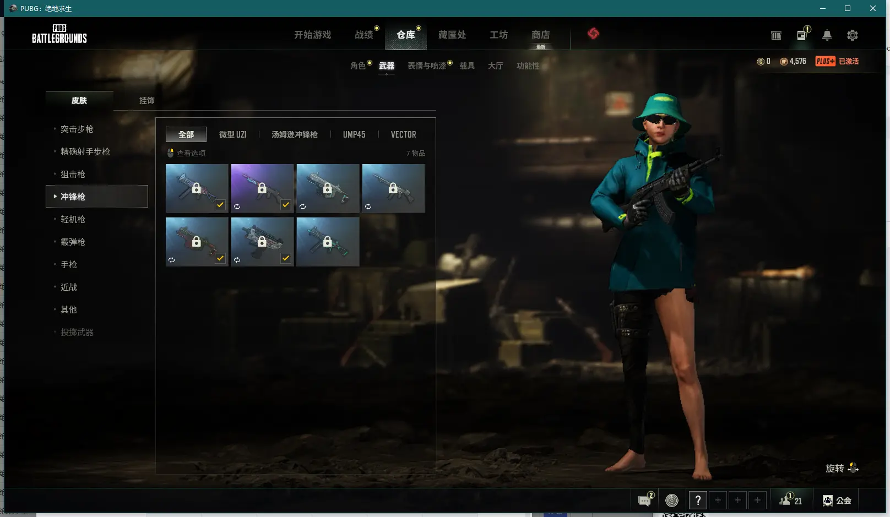The image size is (890, 517).
Task: Open the settings gear
Action: 853,35
